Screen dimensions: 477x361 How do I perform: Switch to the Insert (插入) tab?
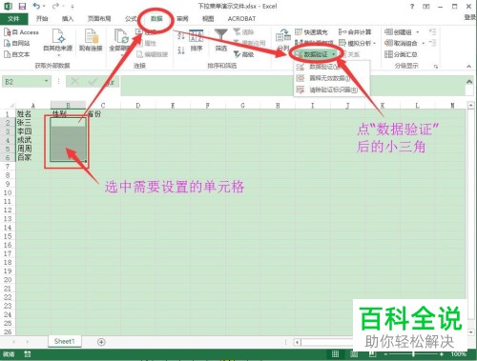(68, 19)
